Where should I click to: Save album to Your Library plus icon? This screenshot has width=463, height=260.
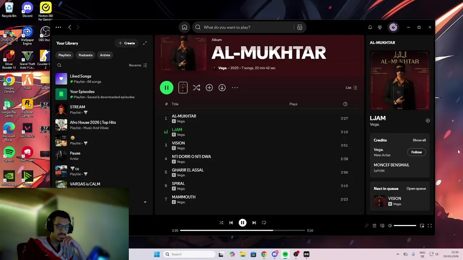tap(209, 87)
